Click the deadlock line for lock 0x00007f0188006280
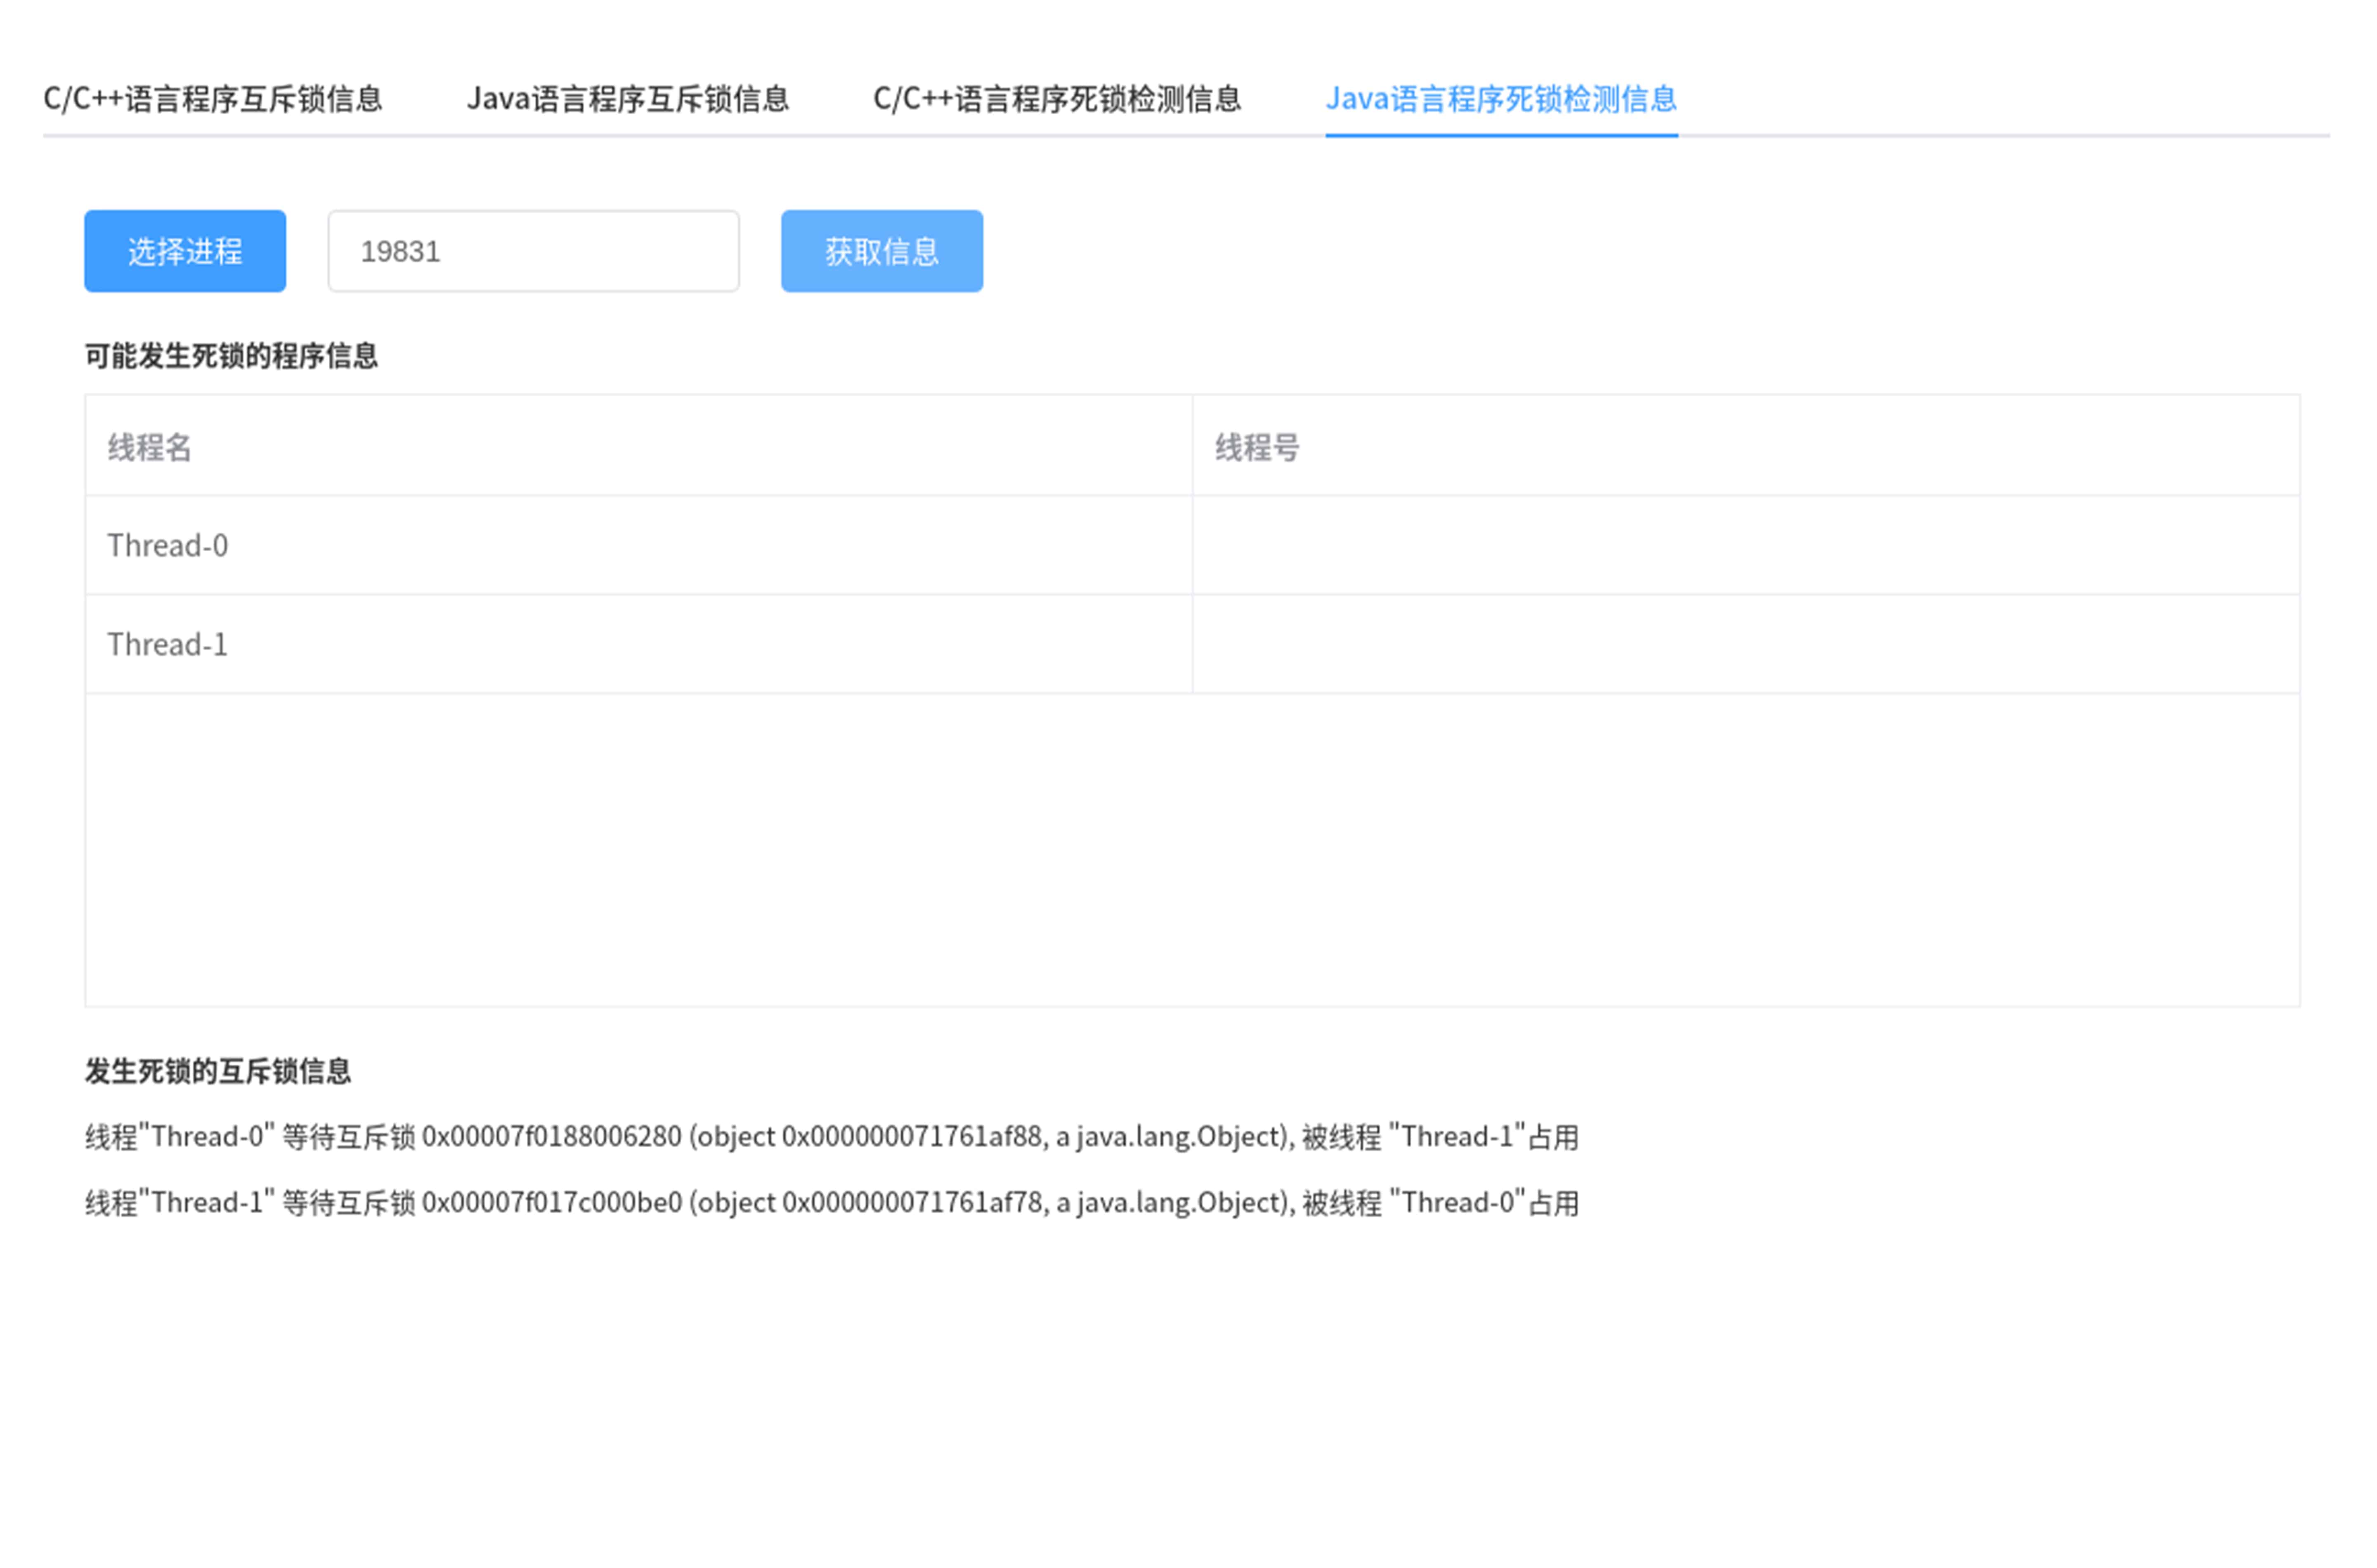 [x=831, y=1137]
